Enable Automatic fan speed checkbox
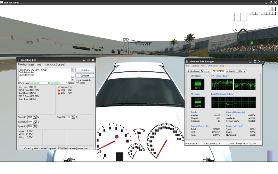This screenshot has height=174, width=278. click(77, 81)
